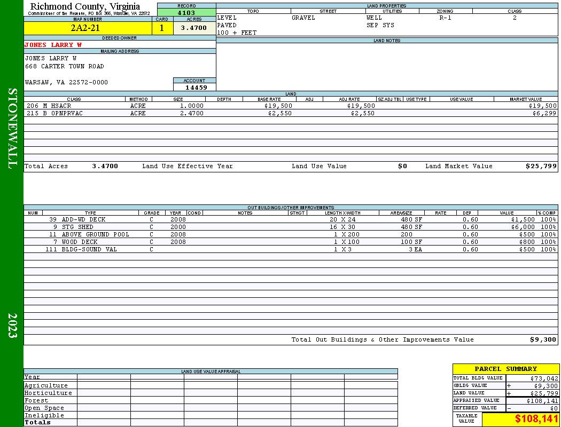Select the acres value 3.4700 at top

click(x=194, y=28)
